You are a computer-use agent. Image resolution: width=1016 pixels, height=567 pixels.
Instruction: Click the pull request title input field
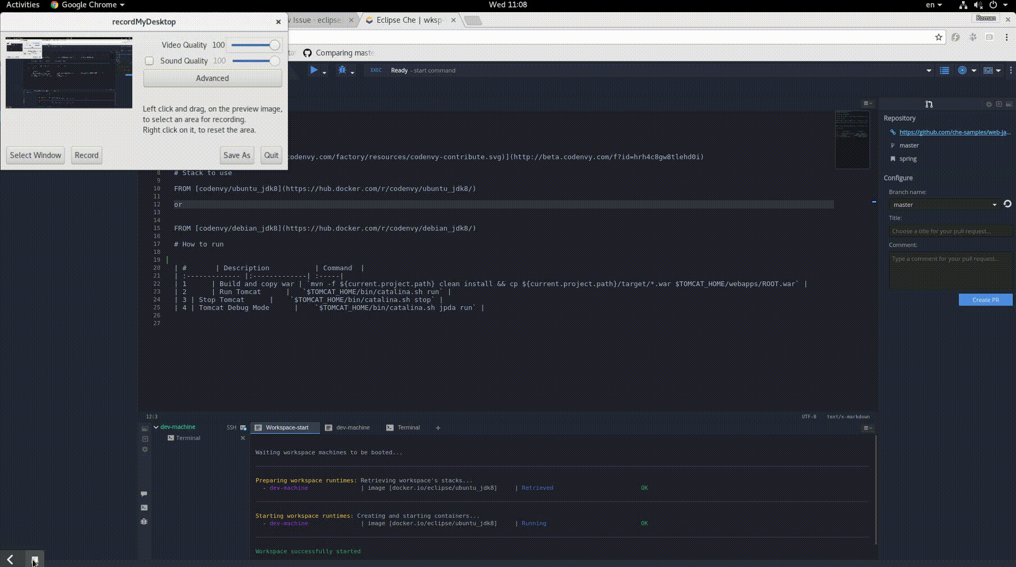(950, 231)
